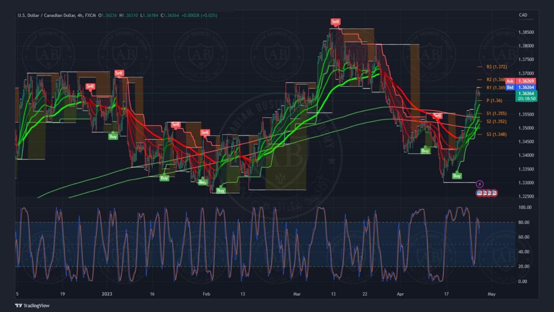Click the 80.00 oscillator scale label

524,223
